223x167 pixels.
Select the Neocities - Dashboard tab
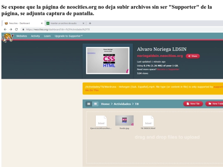[24, 23]
